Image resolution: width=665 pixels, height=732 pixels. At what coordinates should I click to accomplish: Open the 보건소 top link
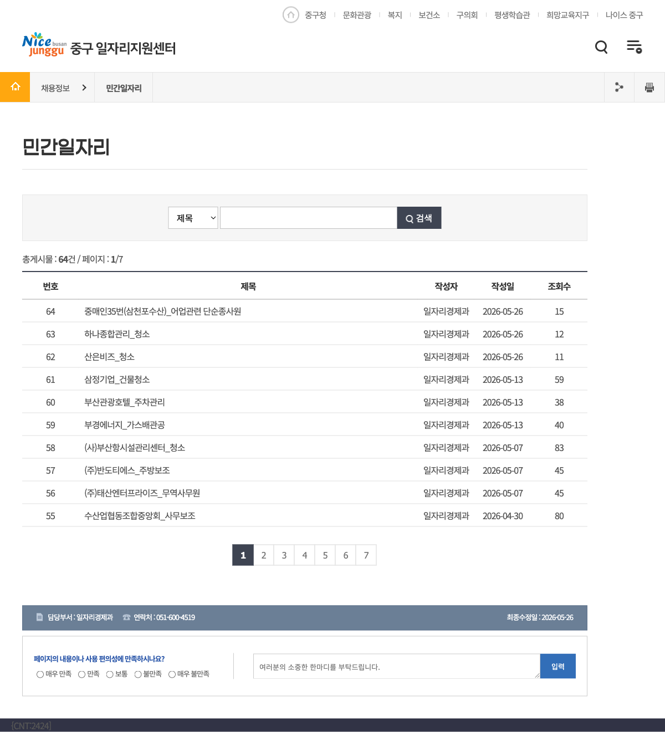429,15
